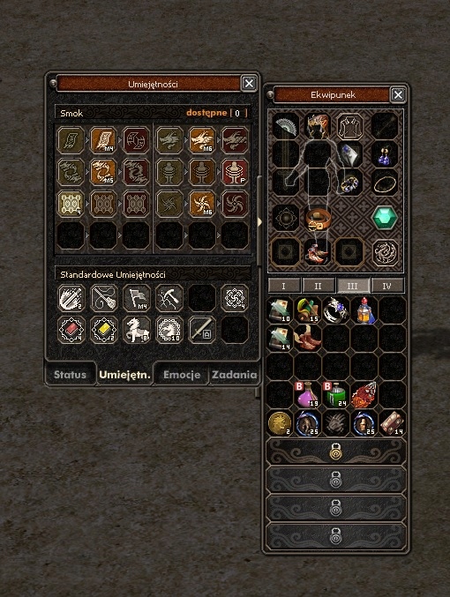Select the purple potion with count 19
Screen dimensions: 450x597
(x=308, y=395)
